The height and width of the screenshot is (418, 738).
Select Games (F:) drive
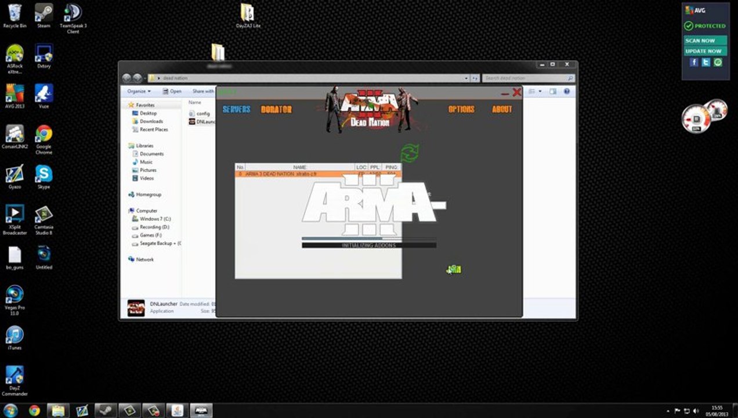(x=151, y=235)
